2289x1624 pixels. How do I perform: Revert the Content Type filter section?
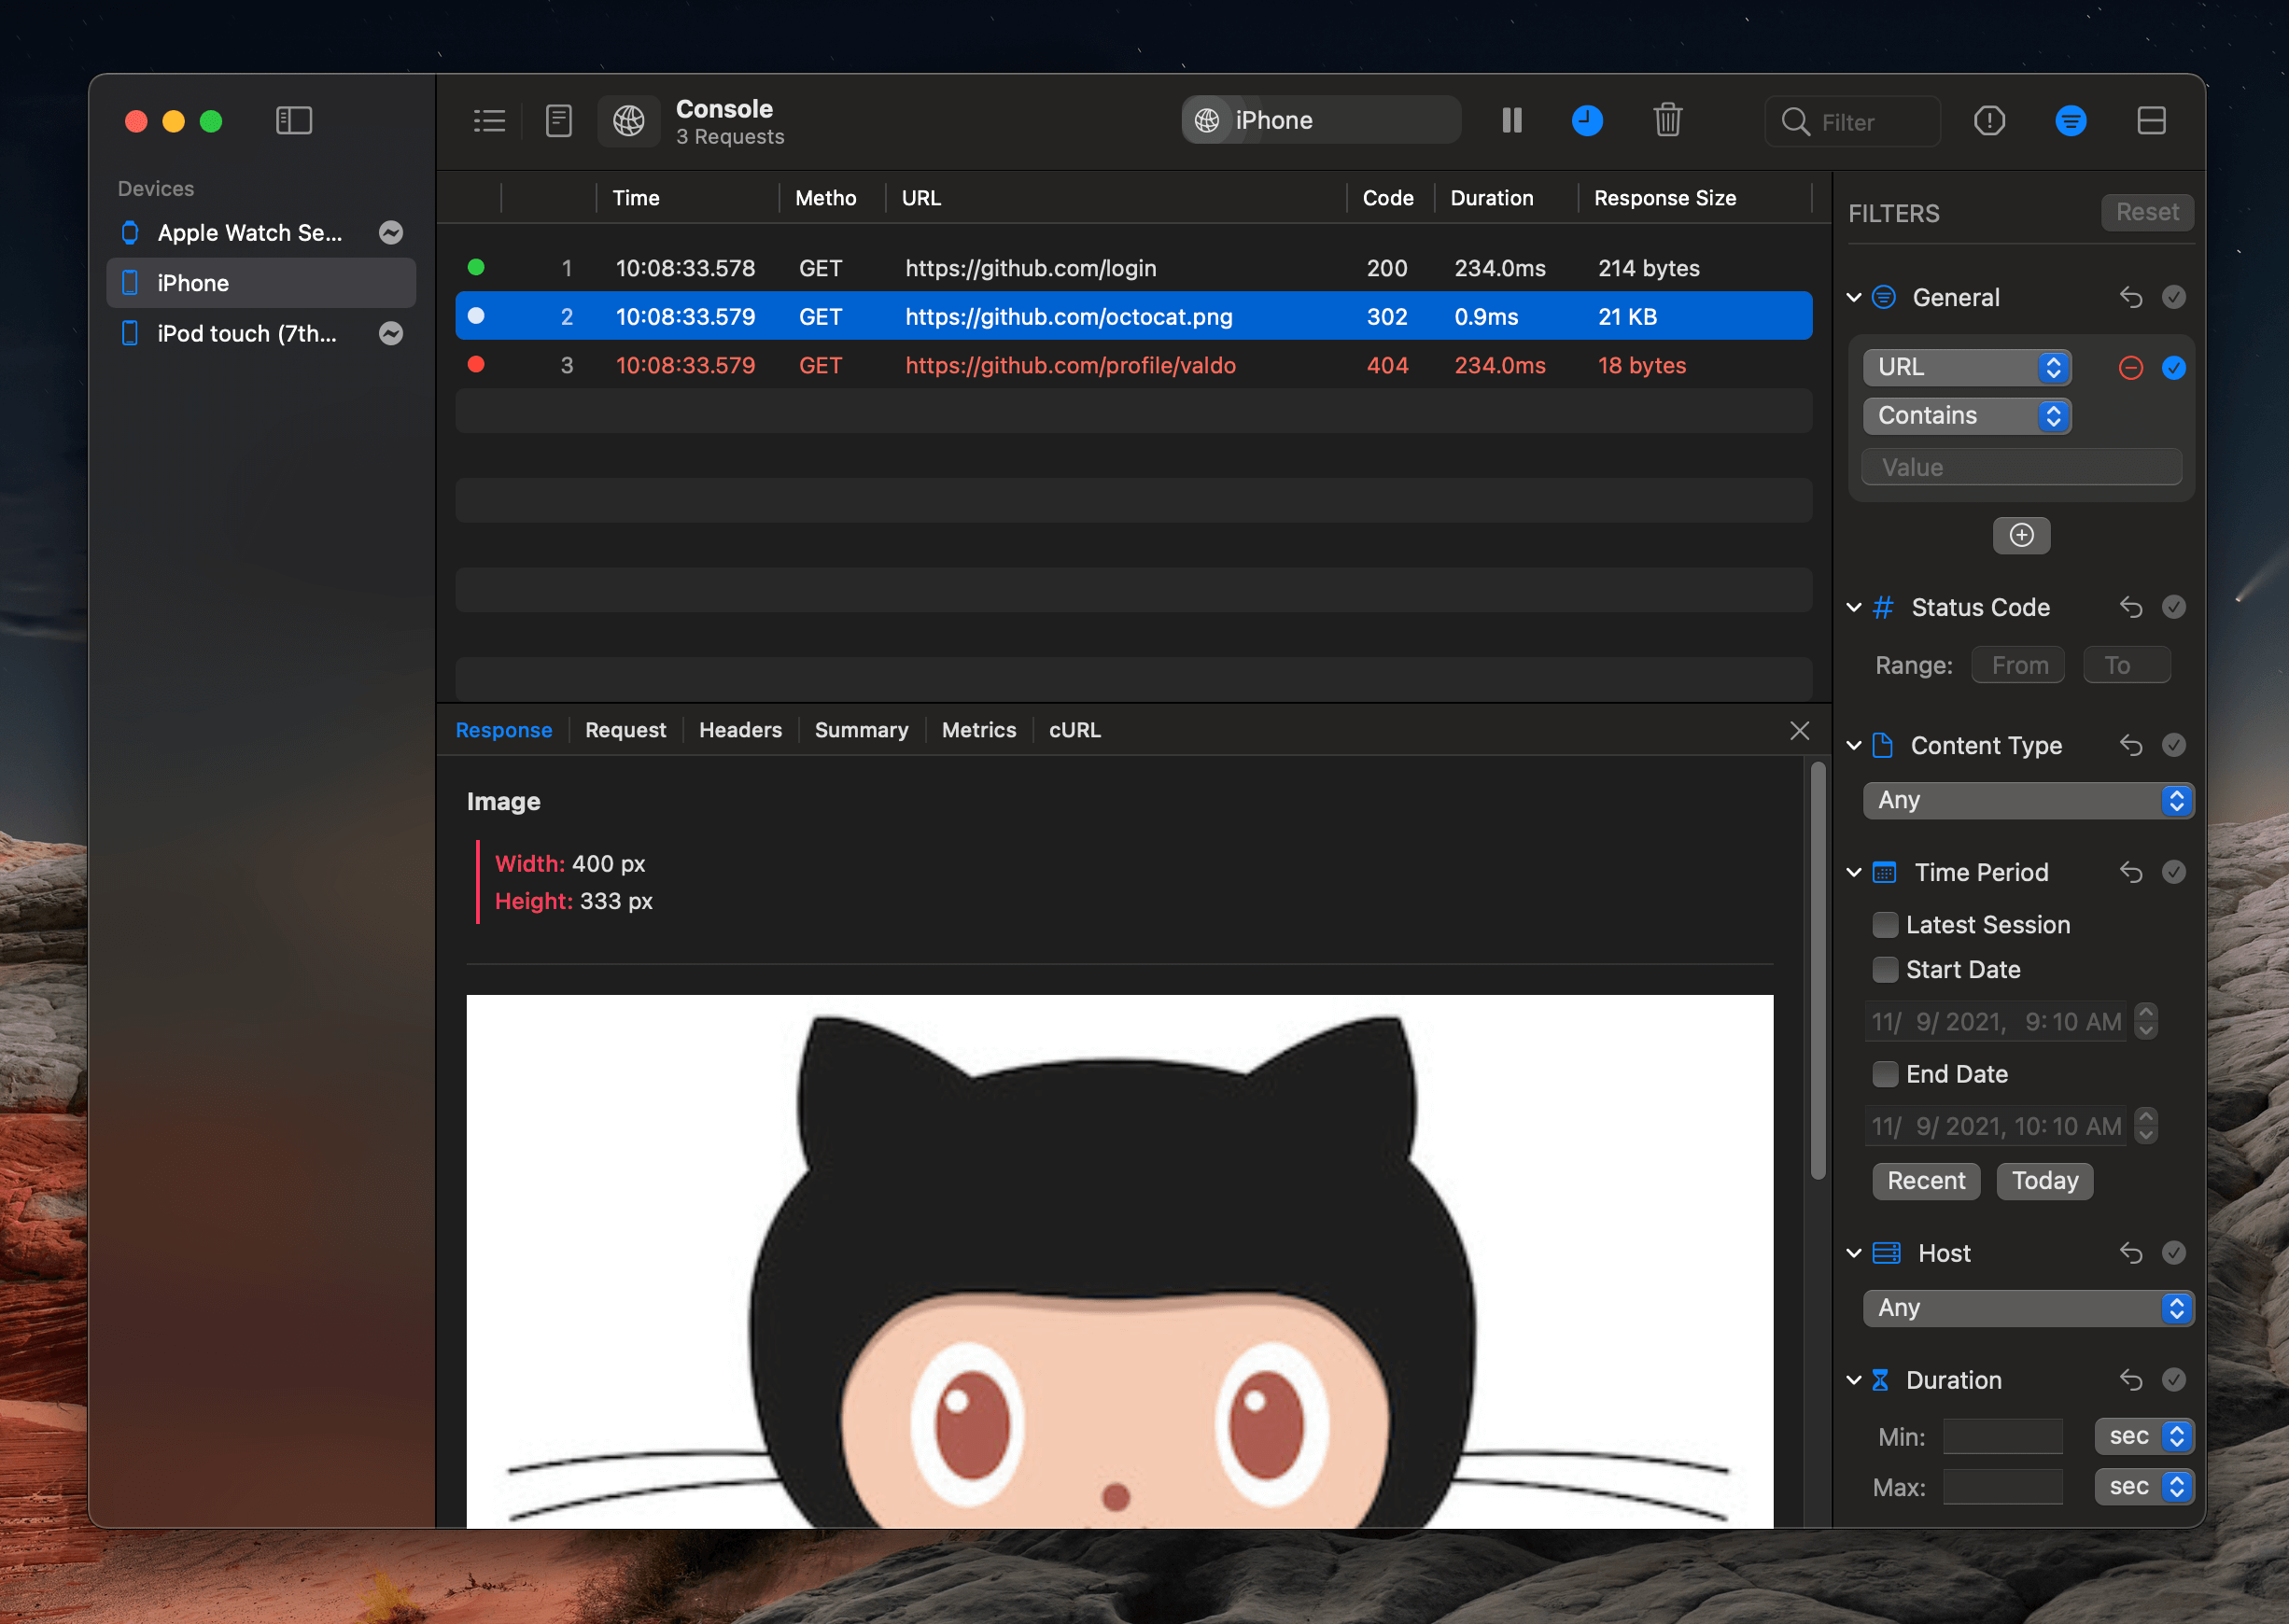2131,746
